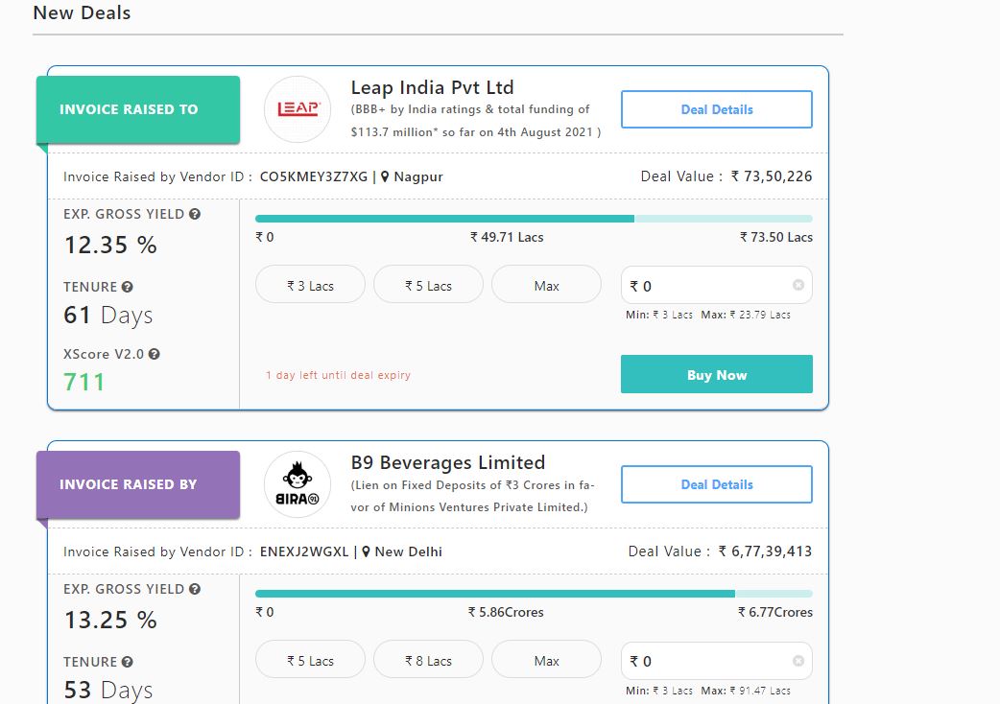Click the ₹ 73.50 Lacs total label
This screenshot has height=704, width=1000.
(776, 237)
